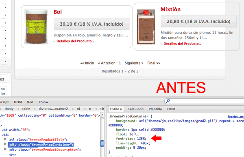Select the td breadcrumb element
Viewport: 244px width, 157px height.
(x=78, y=109)
